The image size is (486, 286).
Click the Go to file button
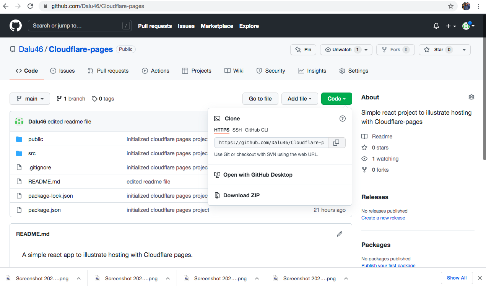(x=260, y=99)
